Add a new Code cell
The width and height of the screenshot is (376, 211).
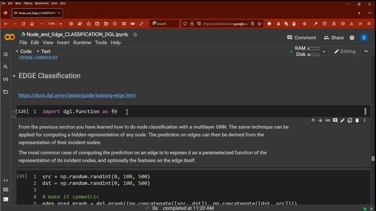23,51
